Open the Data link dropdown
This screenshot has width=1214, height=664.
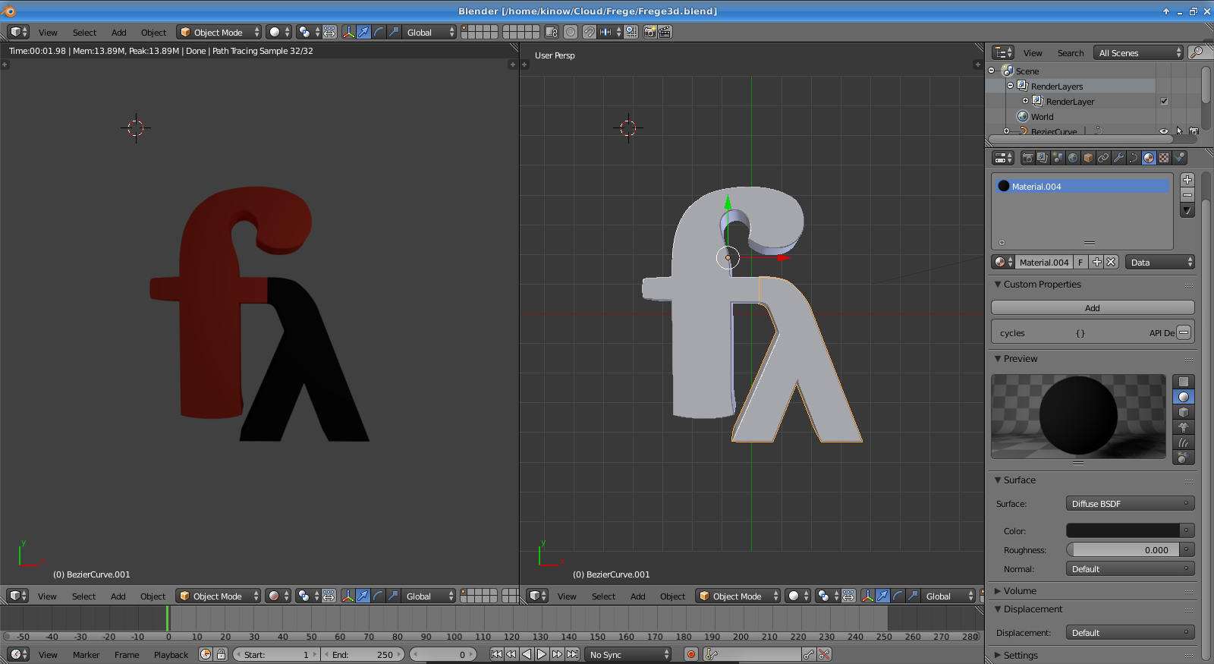(1160, 262)
